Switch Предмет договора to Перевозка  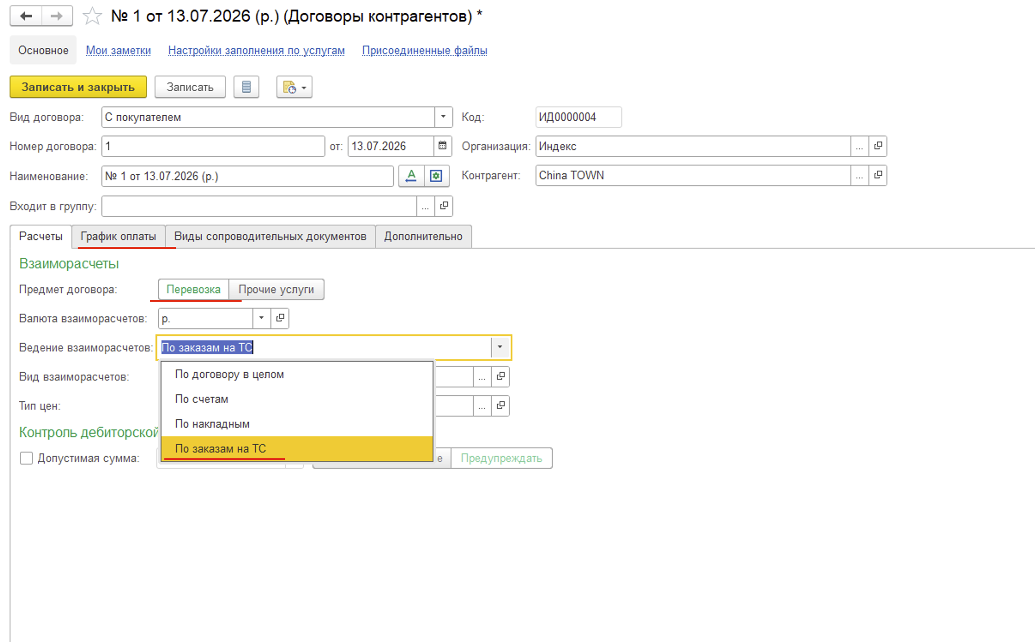[194, 289]
